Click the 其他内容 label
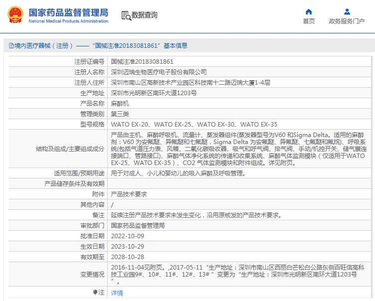 click(92, 205)
